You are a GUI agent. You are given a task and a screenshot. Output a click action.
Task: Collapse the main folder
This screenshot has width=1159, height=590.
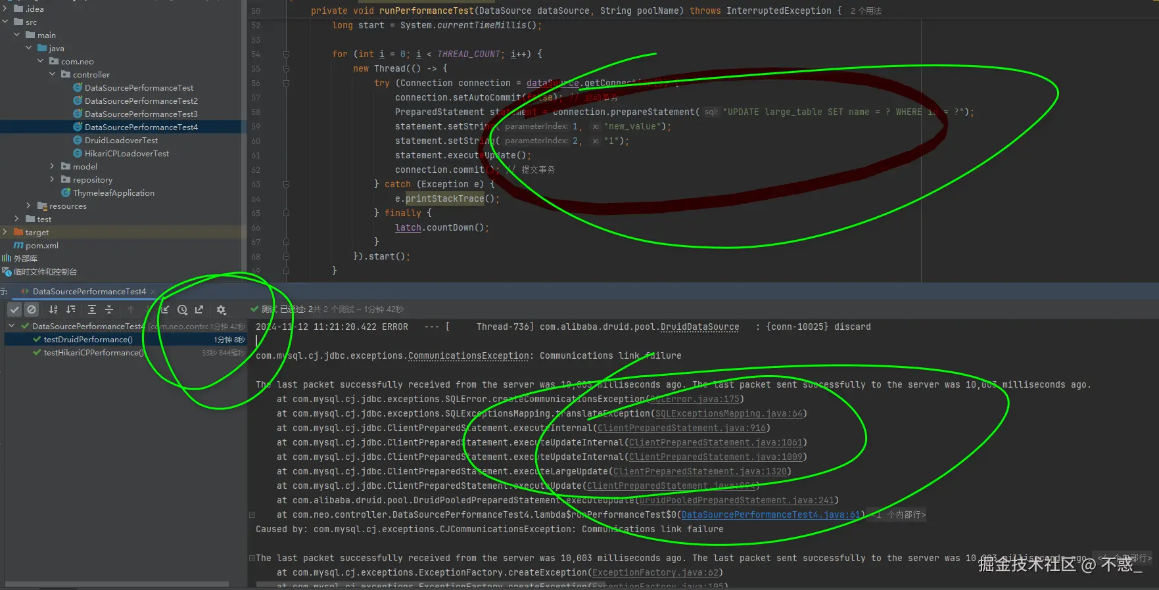[17, 35]
